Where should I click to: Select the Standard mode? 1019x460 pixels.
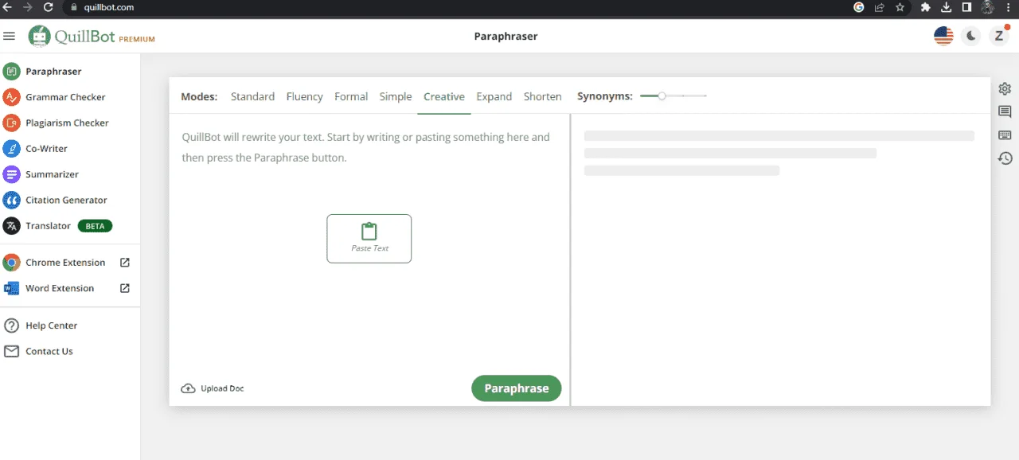[x=252, y=96]
